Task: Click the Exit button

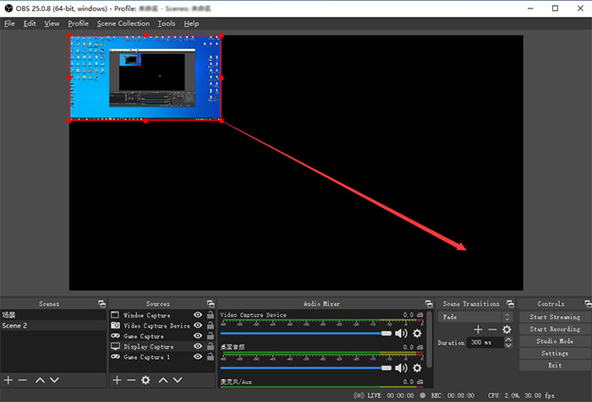Action: (555, 366)
